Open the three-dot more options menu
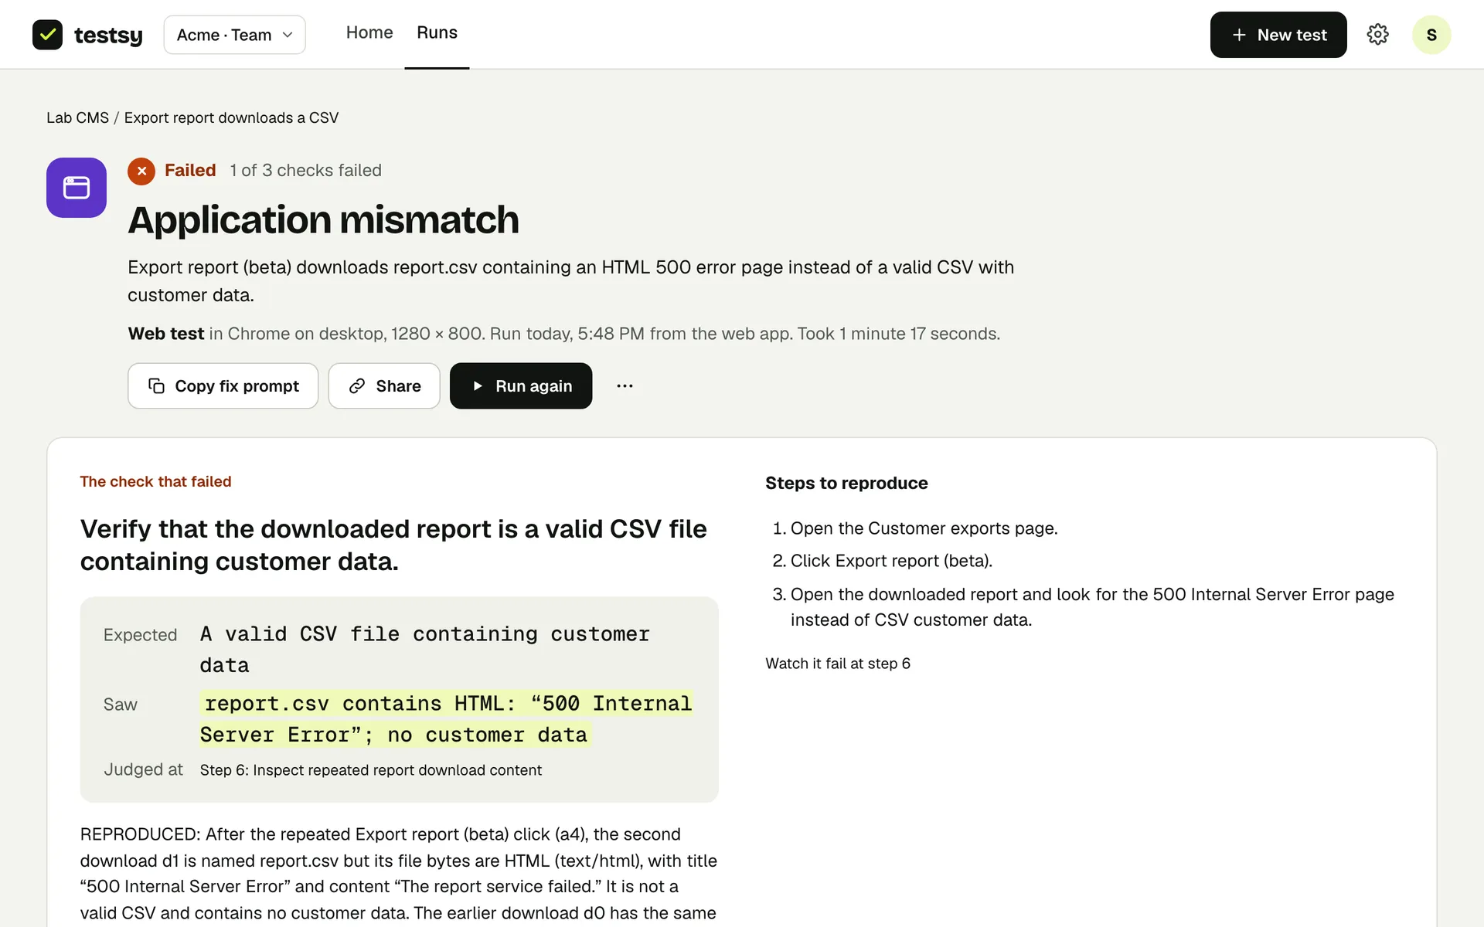 click(625, 385)
